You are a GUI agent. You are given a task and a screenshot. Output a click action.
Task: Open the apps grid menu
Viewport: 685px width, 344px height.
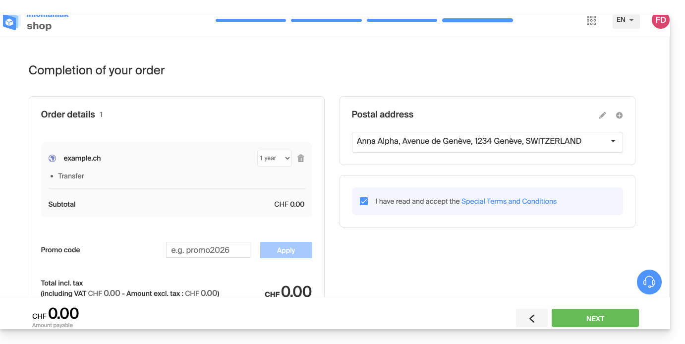coord(591,20)
